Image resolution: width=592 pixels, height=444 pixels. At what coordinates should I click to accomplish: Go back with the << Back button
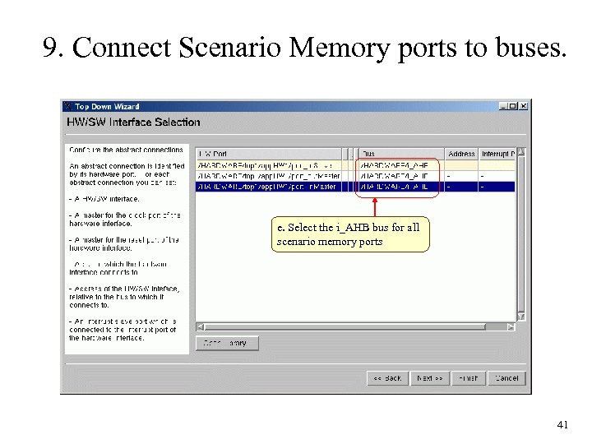pos(388,378)
